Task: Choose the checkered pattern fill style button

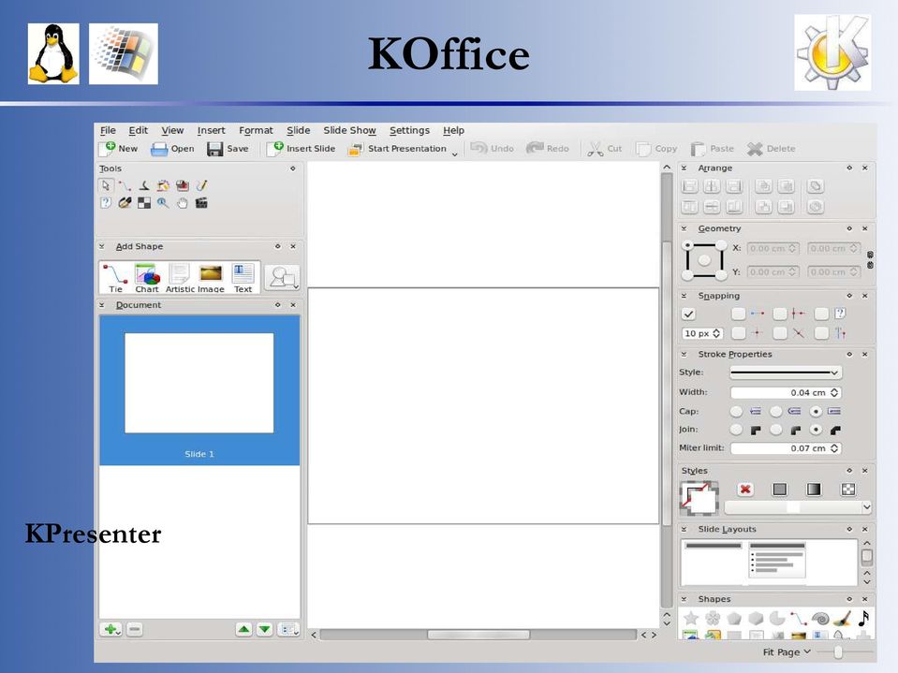Action: pyautogui.click(x=848, y=490)
